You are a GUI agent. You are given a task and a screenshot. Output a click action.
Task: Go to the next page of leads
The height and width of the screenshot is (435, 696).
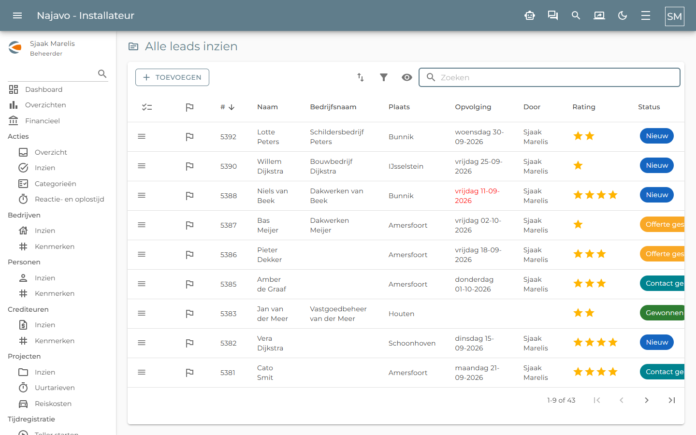(x=647, y=400)
